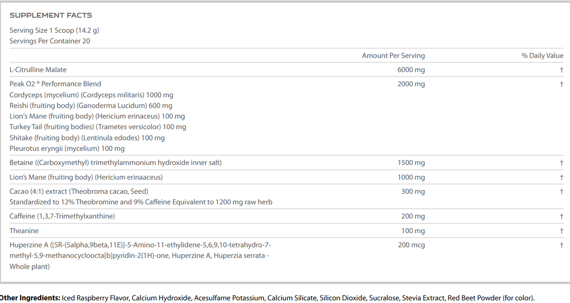Screen dimensions: 570x303
Task: Click the "100 mg" amount for Theanine
Action: [x=413, y=231]
